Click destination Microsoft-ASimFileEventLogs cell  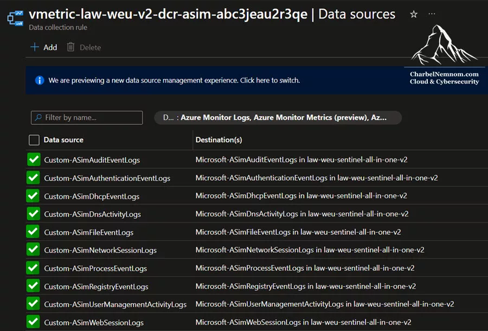[x=298, y=232]
